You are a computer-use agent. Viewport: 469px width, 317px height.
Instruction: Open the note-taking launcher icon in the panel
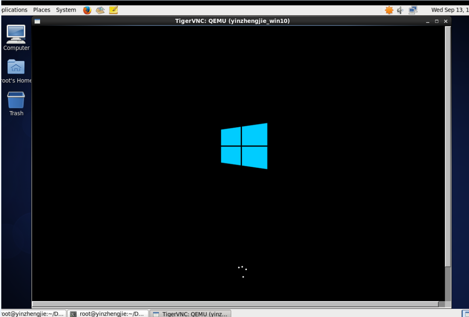(113, 10)
